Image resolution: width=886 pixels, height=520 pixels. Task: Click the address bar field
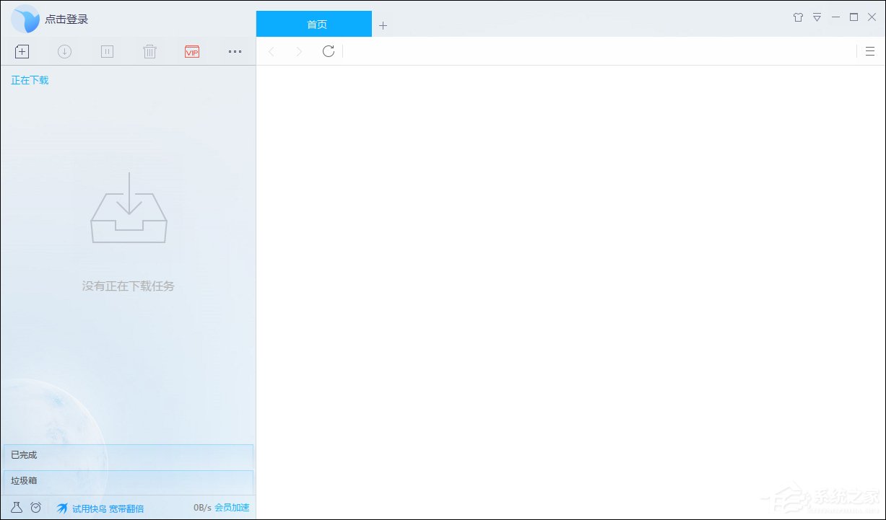click(x=599, y=51)
